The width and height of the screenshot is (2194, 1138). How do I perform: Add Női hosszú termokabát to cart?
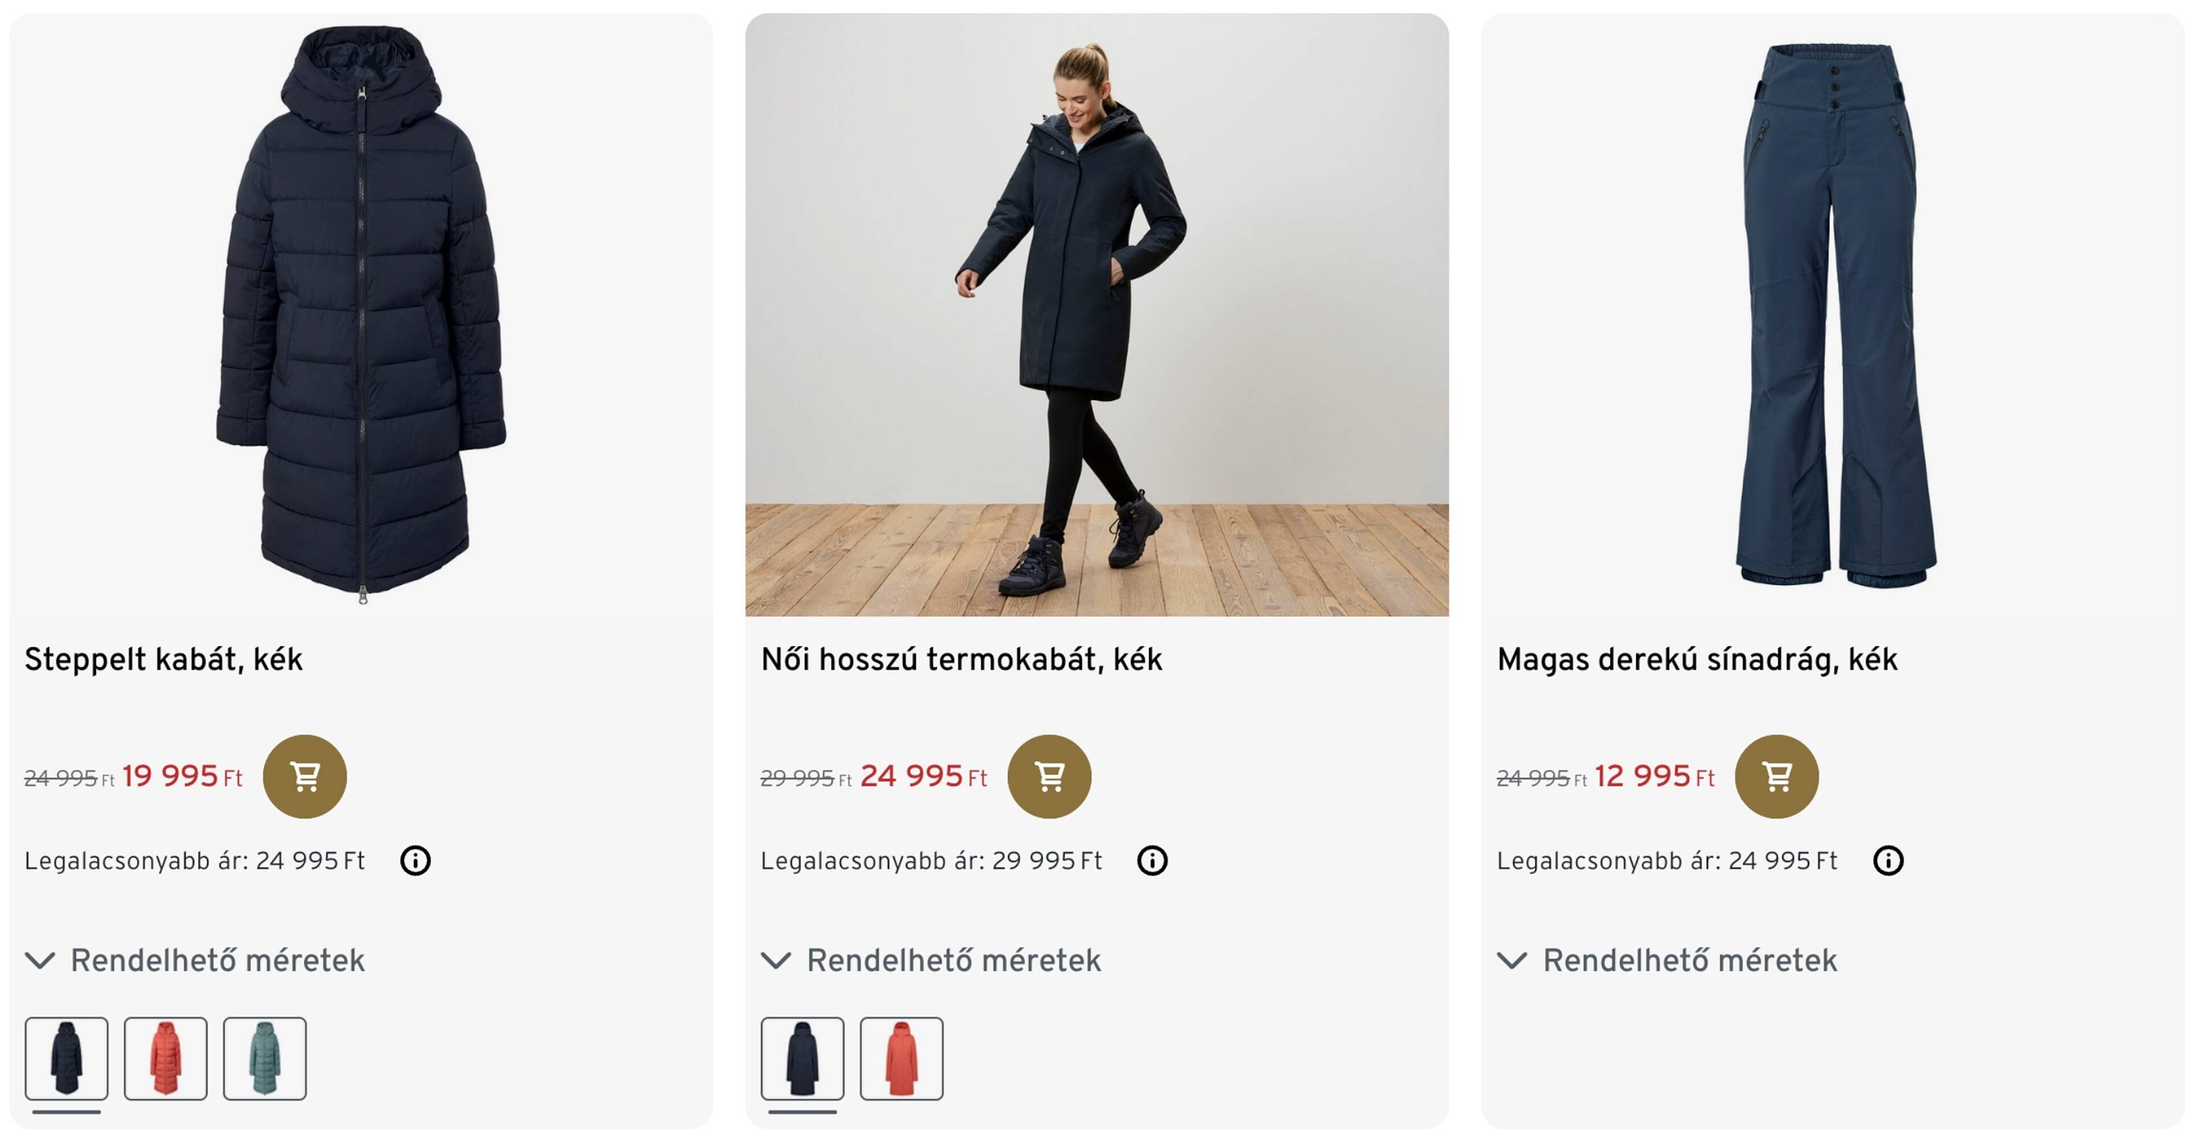tap(1049, 776)
